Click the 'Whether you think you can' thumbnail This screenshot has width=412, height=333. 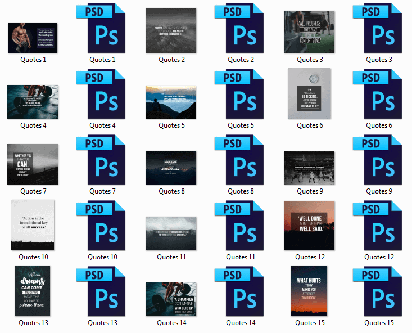(x=33, y=164)
